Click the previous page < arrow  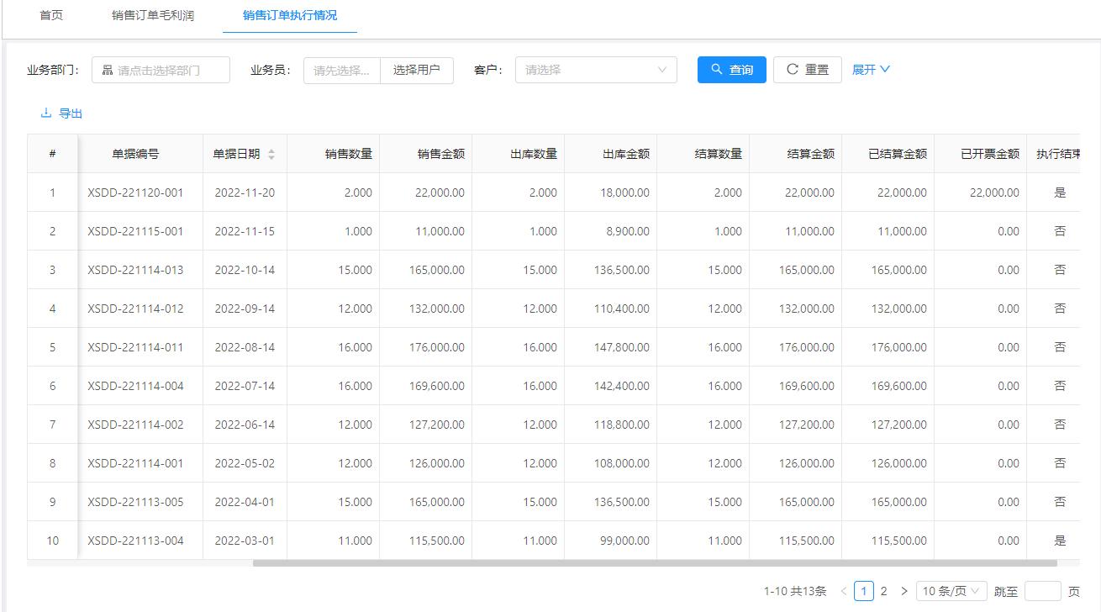[x=842, y=591]
